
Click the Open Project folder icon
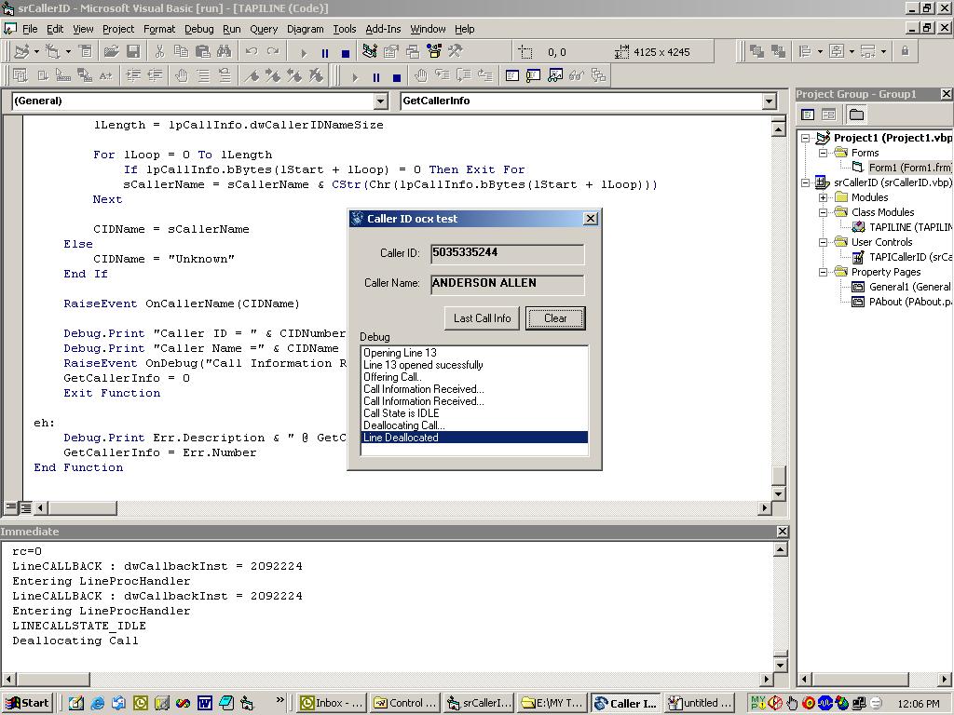(111, 52)
